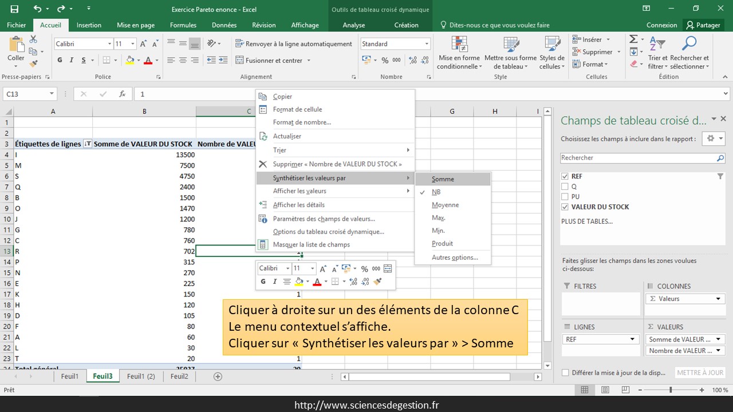Uncheck the REF field checkbox
The image size is (733, 412).
pos(565,176)
